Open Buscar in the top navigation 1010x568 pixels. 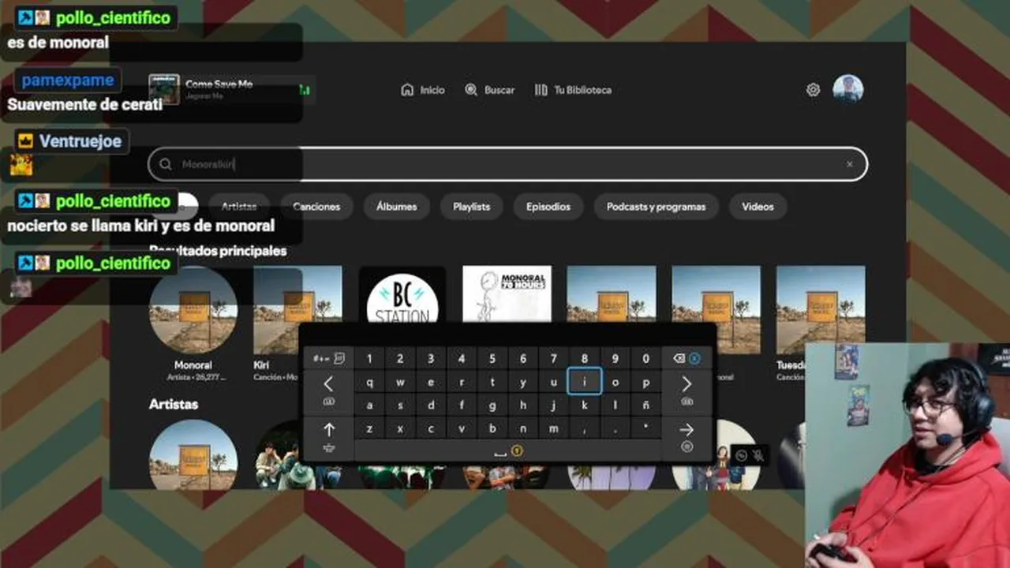490,90
